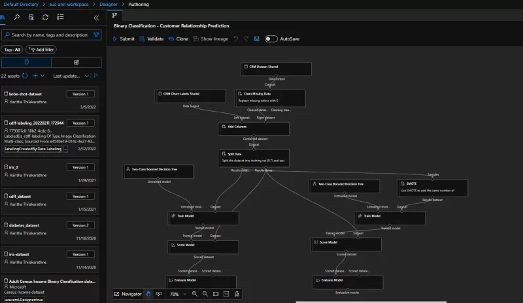Click the filter funnel icon in search box
Viewport: 523px width, 303px height.
click(x=97, y=35)
